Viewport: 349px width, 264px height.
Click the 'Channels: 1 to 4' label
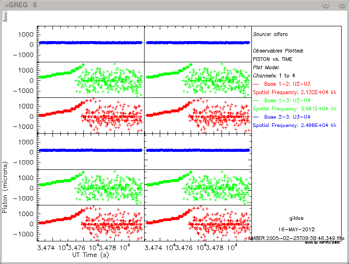(x=275, y=75)
